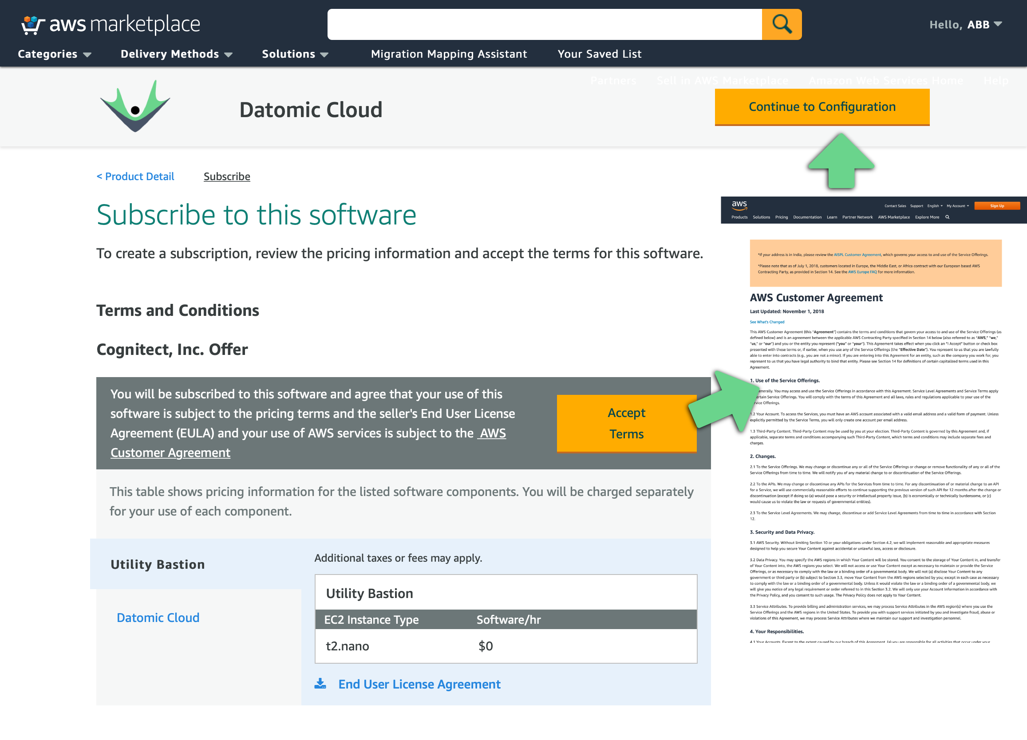The width and height of the screenshot is (1027, 740).
Task: Open the AWS Europe FAQ link
Action: tap(862, 272)
